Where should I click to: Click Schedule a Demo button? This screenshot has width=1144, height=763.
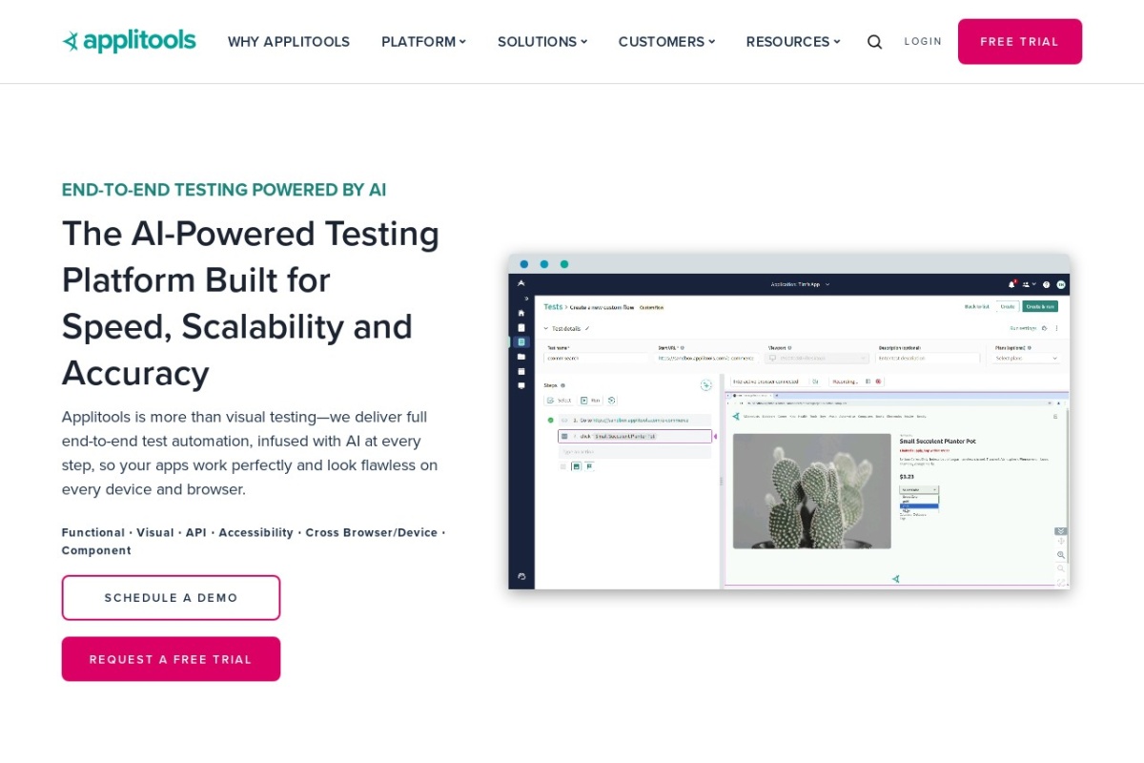click(x=171, y=598)
